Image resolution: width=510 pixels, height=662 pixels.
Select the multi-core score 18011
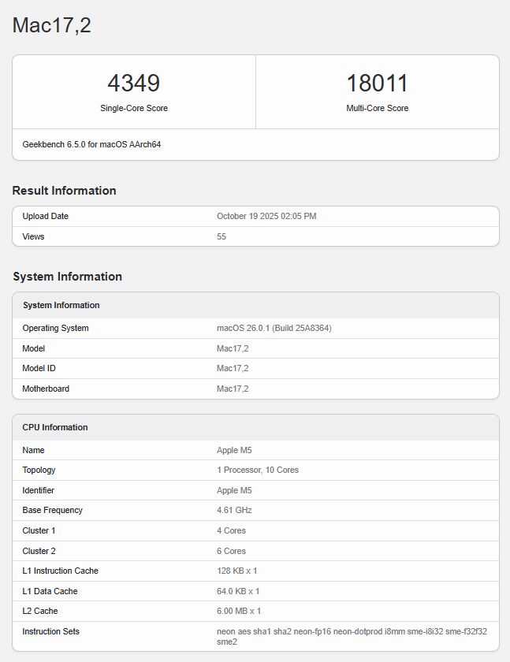pos(377,83)
